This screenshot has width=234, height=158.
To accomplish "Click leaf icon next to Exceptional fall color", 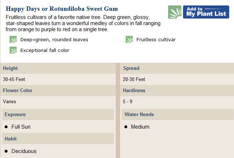I will click(13, 50).
